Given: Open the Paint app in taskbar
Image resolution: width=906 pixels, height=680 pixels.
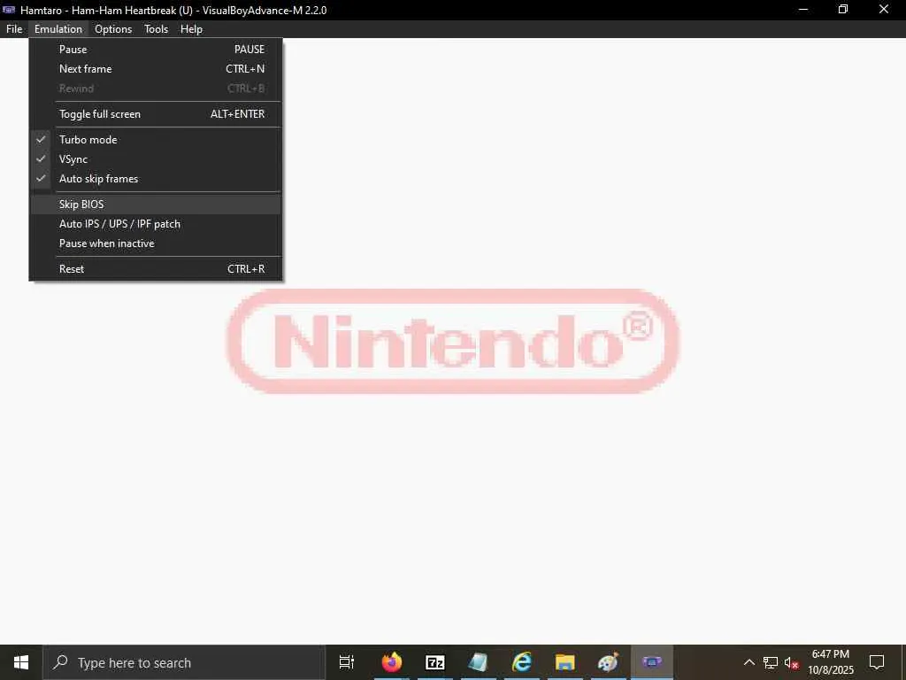Looking at the screenshot, I should [609, 662].
